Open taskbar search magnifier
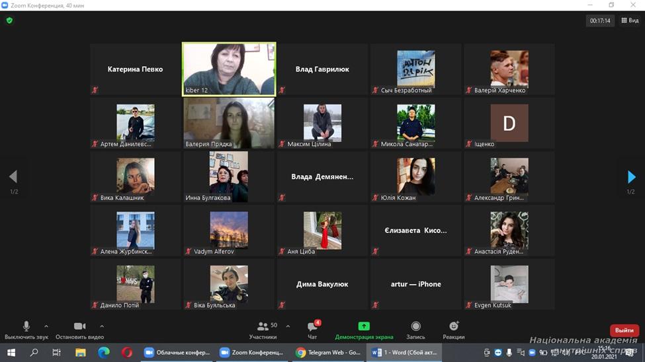The width and height of the screenshot is (645, 362). point(34,353)
